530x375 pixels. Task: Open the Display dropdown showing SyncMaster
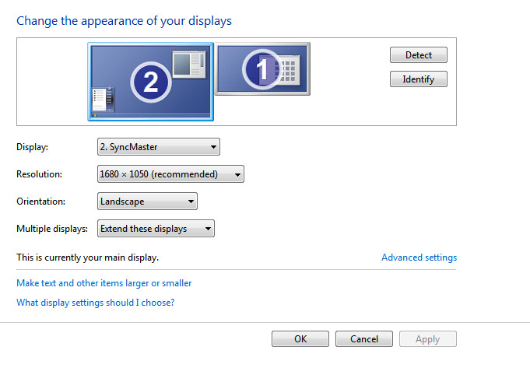(x=159, y=146)
